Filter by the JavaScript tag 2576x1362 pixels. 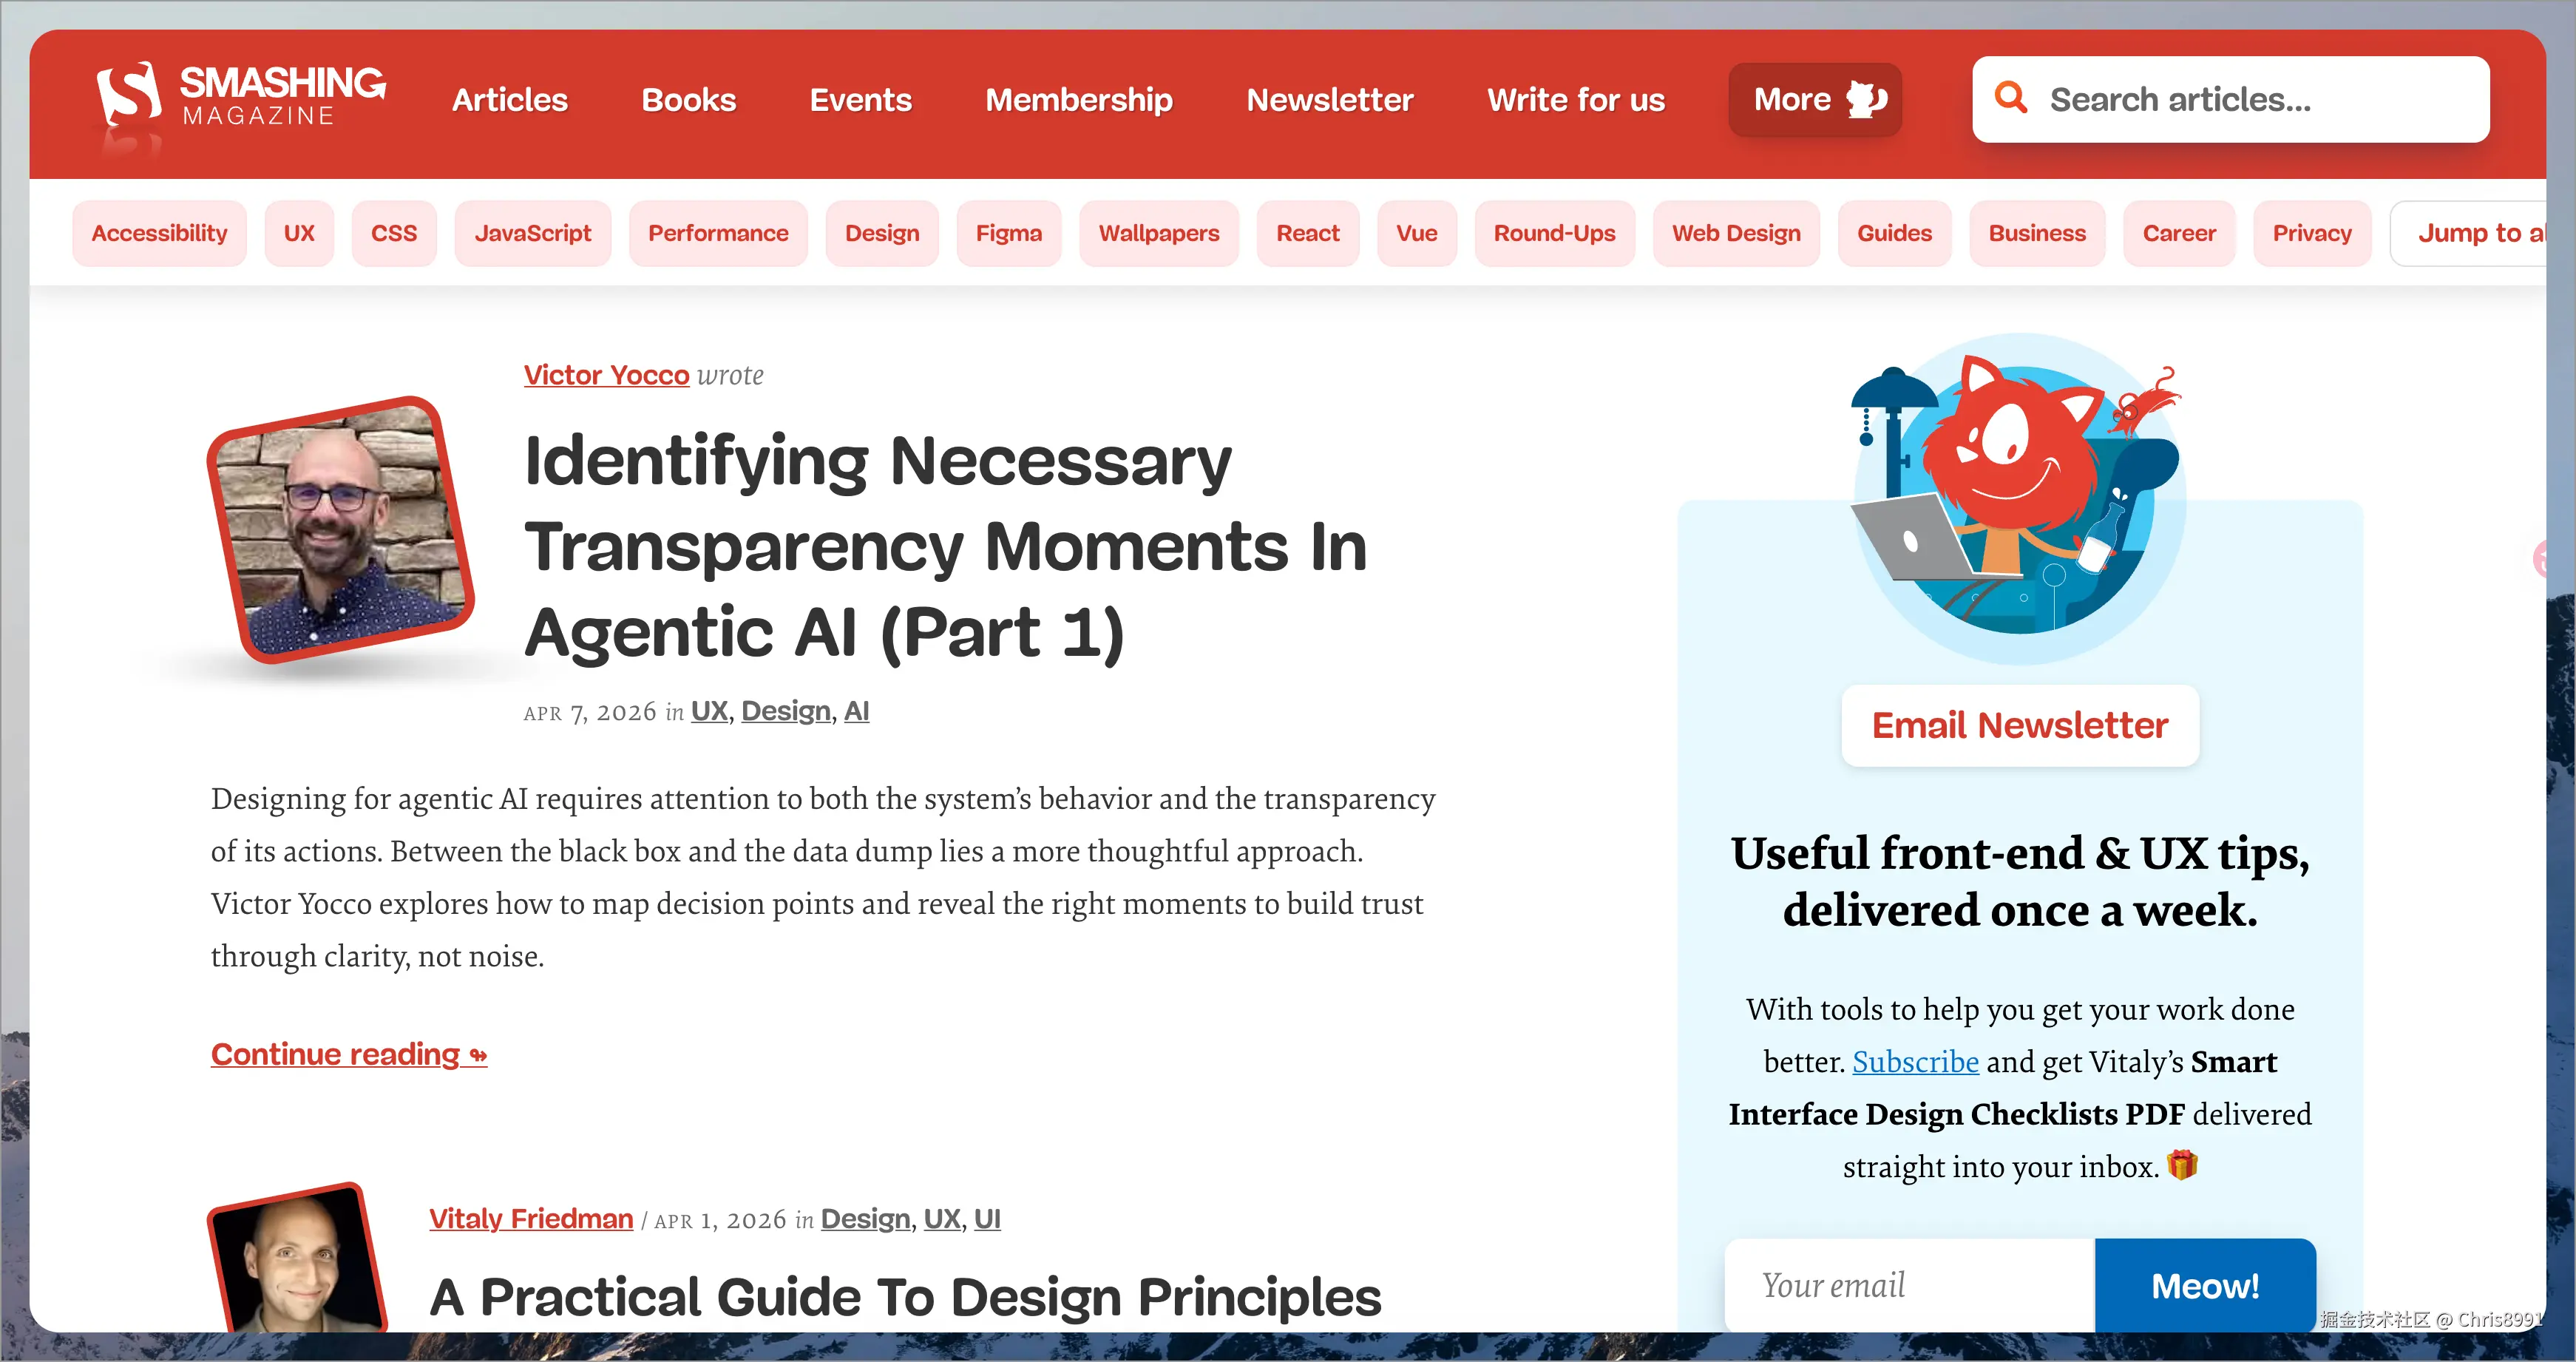click(x=532, y=233)
